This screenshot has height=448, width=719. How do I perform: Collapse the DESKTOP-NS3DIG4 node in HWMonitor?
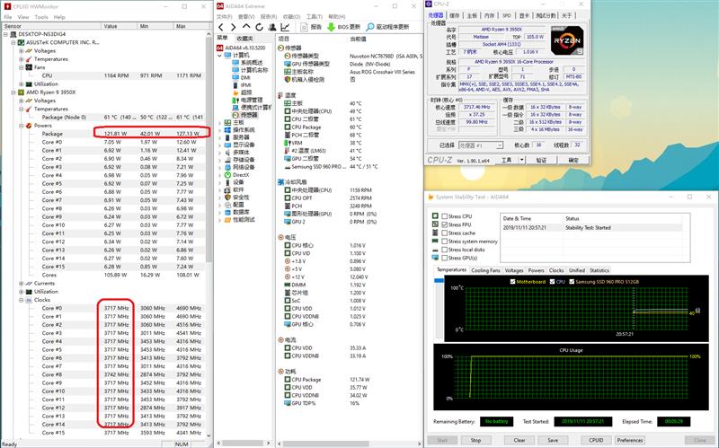click(5, 34)
